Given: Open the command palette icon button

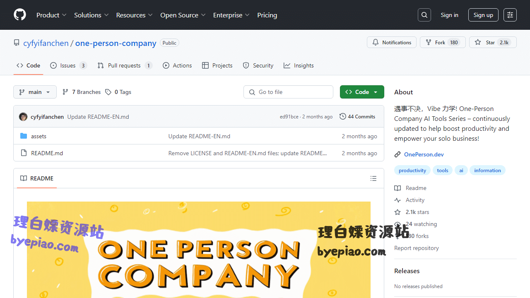Looking at the screenshot, I should click(510, 15).
